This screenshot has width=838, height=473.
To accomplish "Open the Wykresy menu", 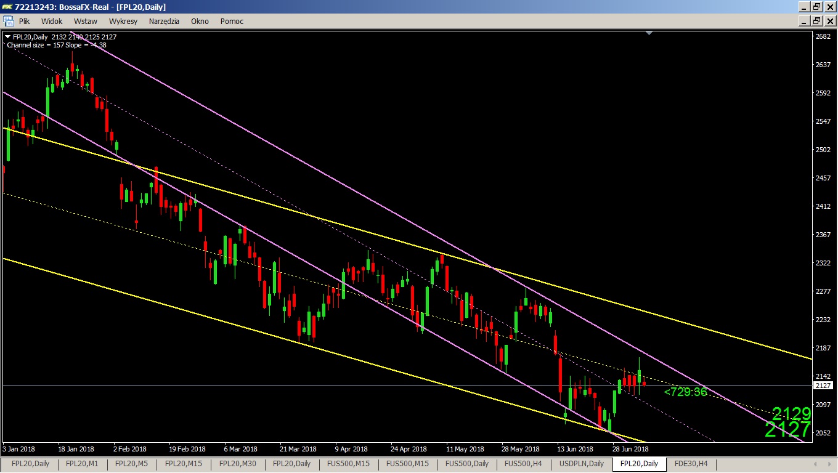I will [123, 21].
